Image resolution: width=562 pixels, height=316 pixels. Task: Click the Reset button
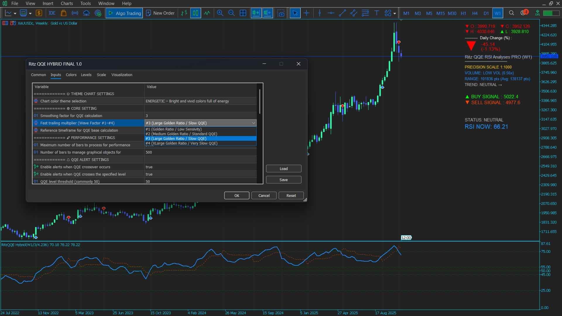(291, 195)
